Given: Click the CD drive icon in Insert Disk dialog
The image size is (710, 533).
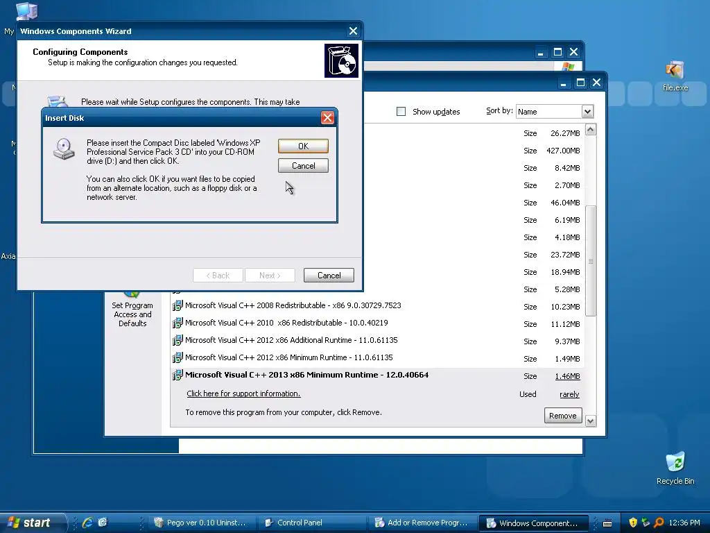Looking at the screenshot, I should 64,149.
